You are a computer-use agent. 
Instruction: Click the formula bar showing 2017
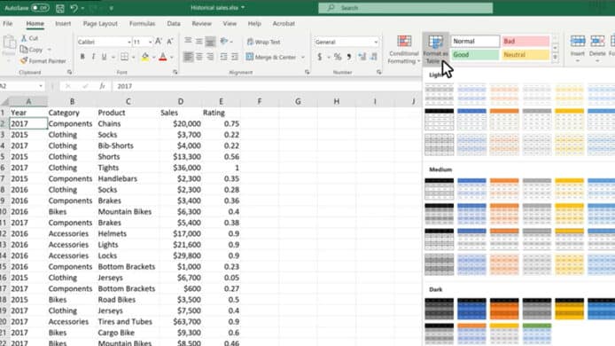click(267, 86)
